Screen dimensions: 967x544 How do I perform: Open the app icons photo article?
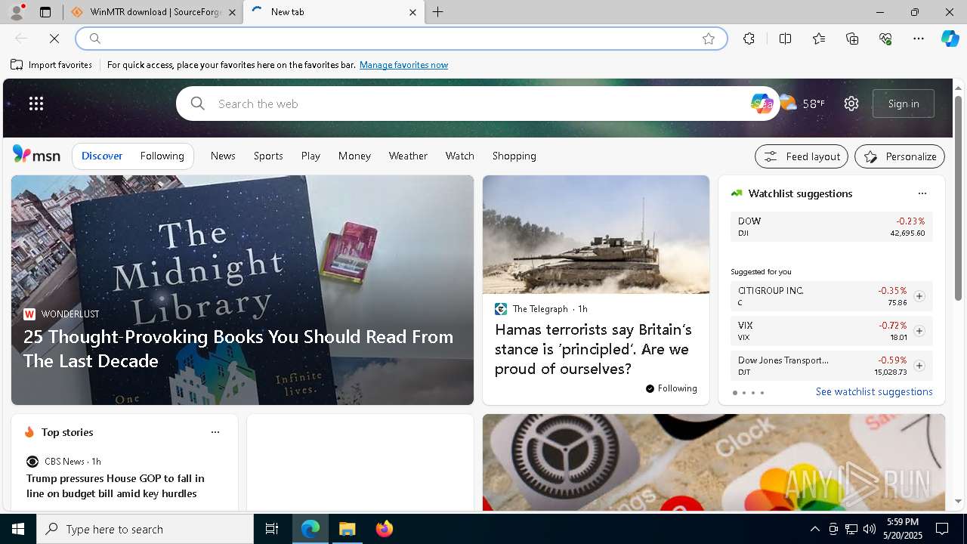714,462
